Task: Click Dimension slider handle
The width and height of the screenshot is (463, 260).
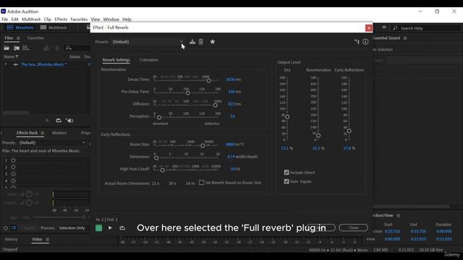Action: coord(156,158)
